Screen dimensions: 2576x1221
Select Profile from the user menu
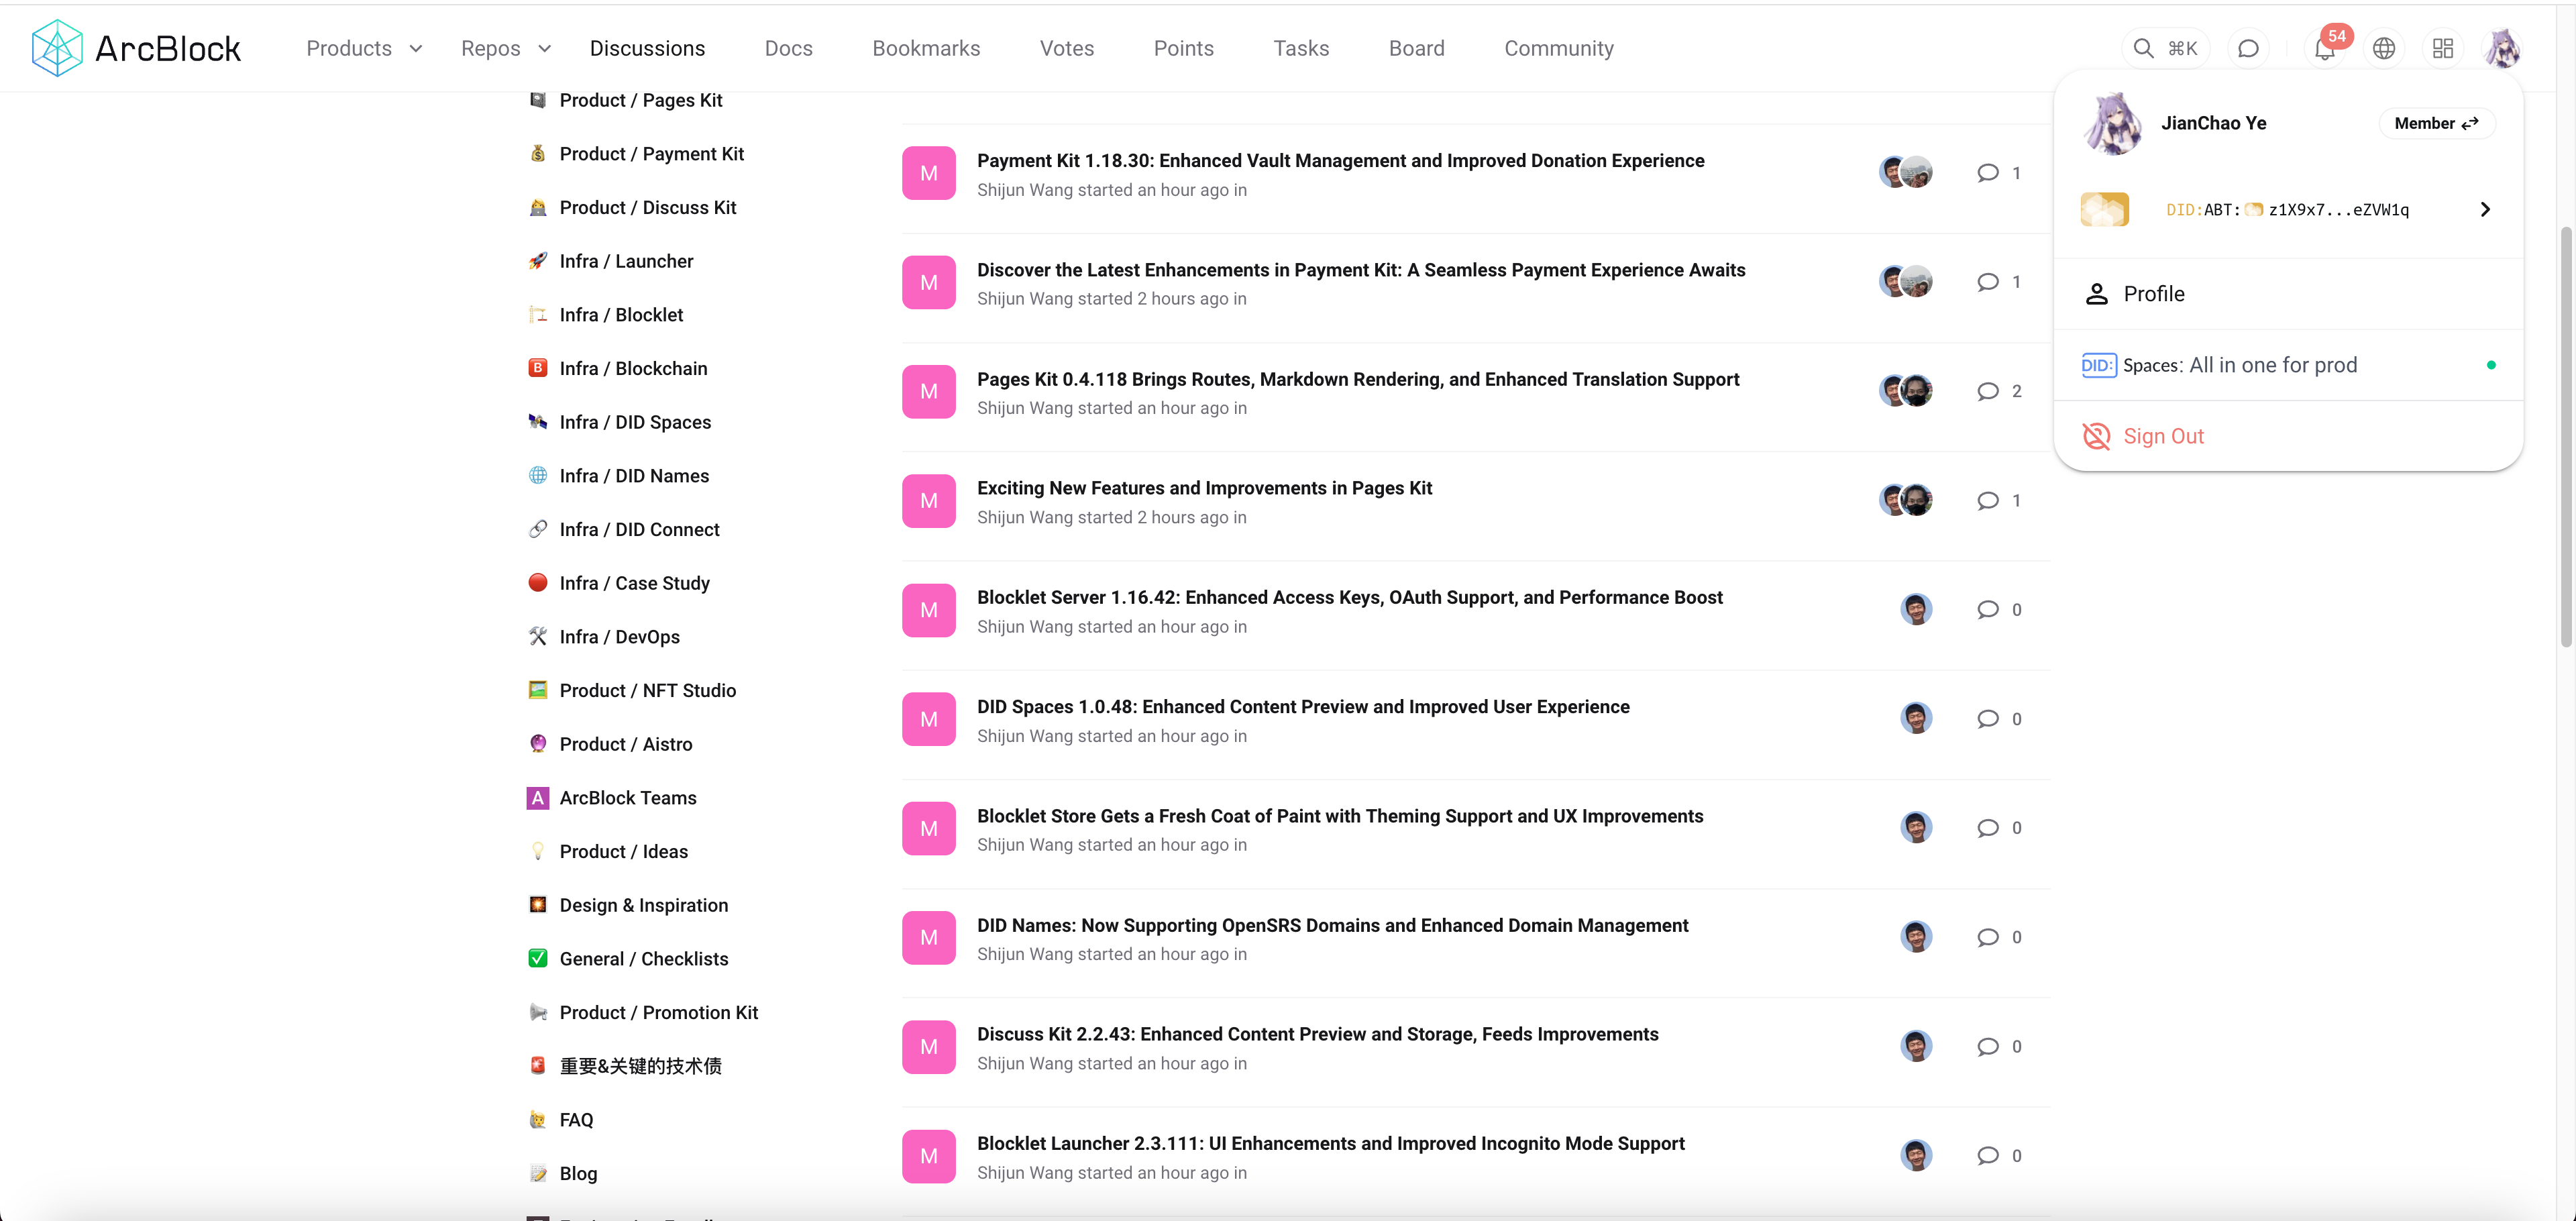click(x=2153, y=294)
